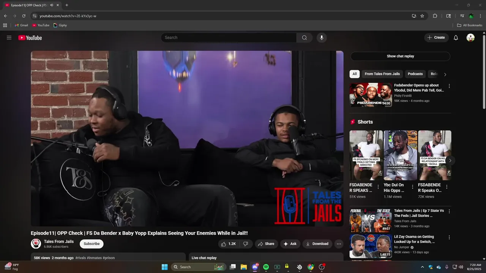Open options for Ybc Dul short
Viewport: 486px width, 273px height.
tap(412, 187)
